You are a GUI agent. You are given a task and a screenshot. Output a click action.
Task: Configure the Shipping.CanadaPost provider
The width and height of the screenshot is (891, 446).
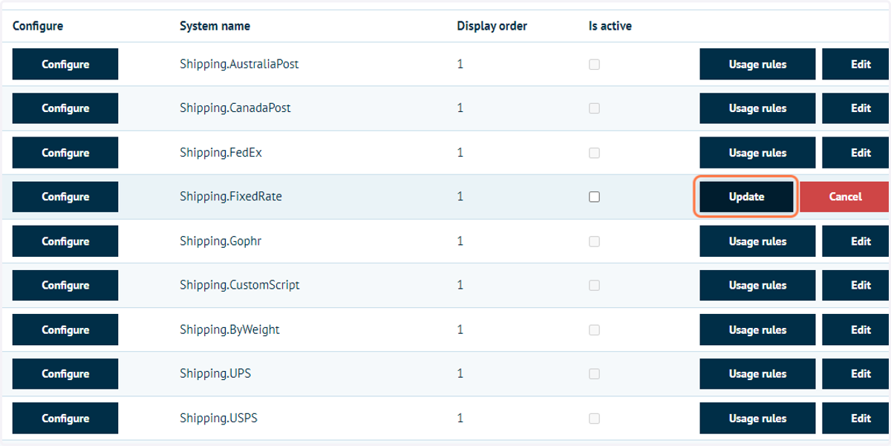[x=65, y=108]
